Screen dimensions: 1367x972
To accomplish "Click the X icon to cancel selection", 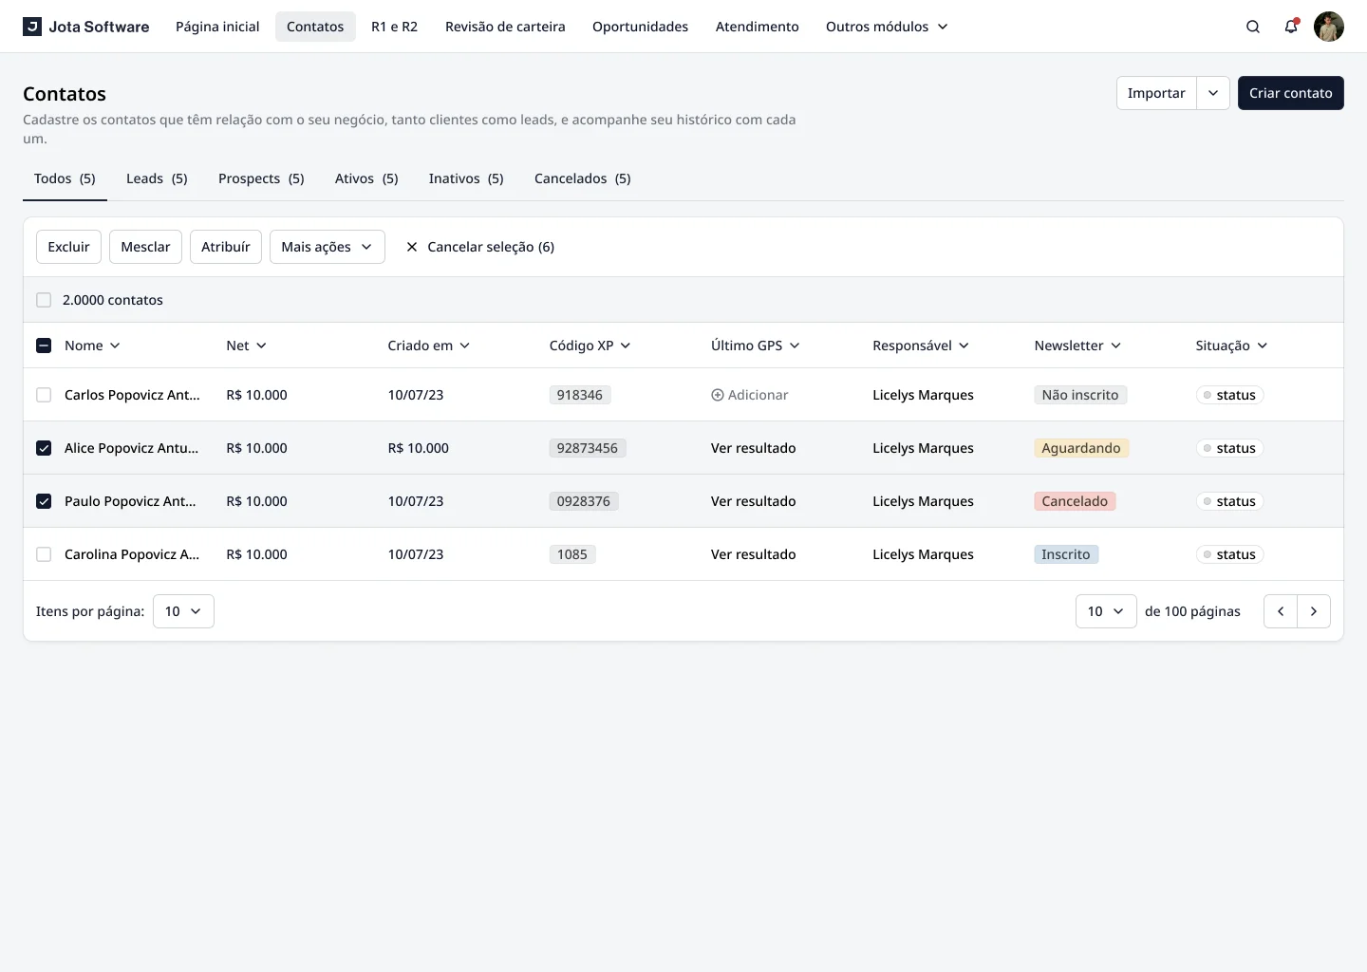I will point(412,247).
